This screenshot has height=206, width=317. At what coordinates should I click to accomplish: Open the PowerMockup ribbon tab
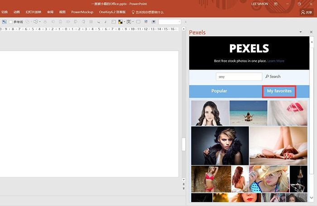coord(82,12)
